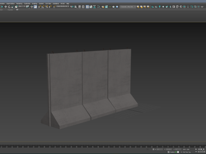Viewport: 206px width, 154px height.
Task: Activate the Select and Manipulate tool
Action: pyautogui.click(x=32, y=7)
